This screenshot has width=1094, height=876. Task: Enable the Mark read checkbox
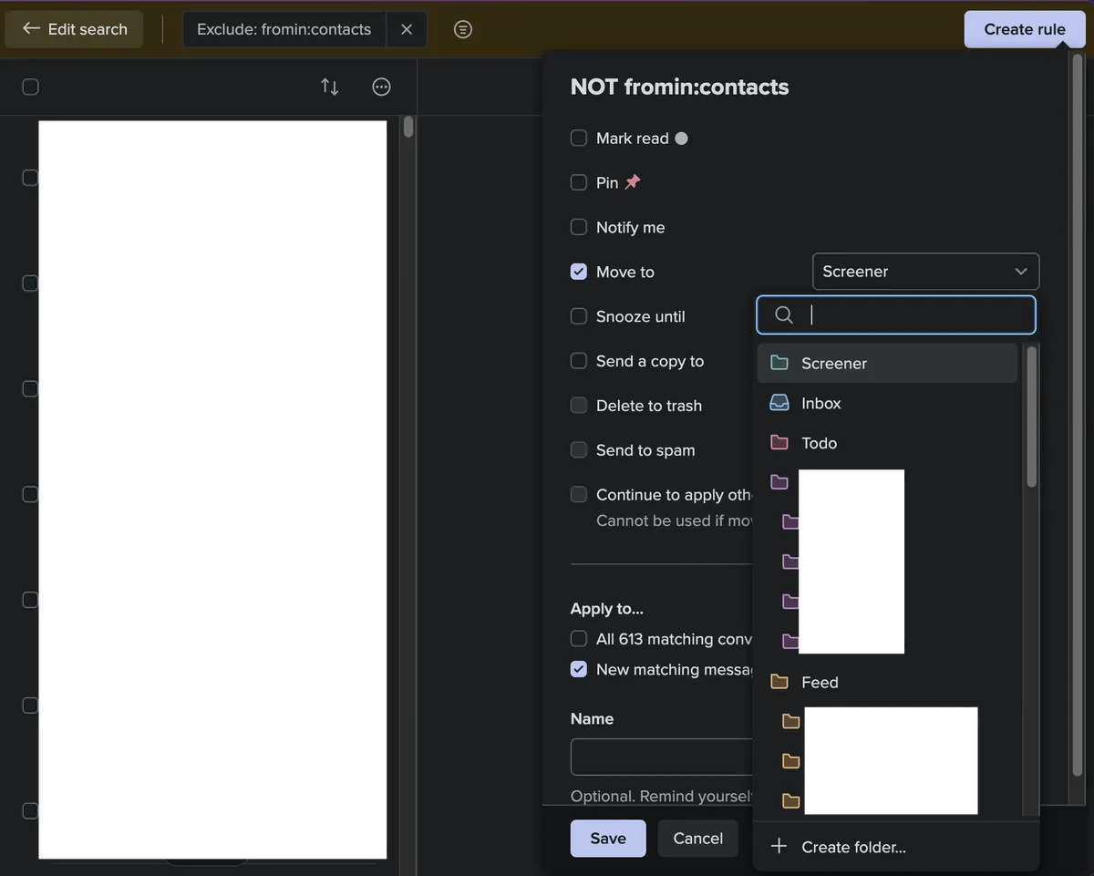tap(579, 139)
